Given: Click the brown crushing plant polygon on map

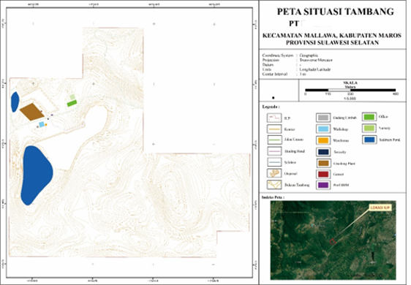Looking at the screenshot, I should 31,112.
